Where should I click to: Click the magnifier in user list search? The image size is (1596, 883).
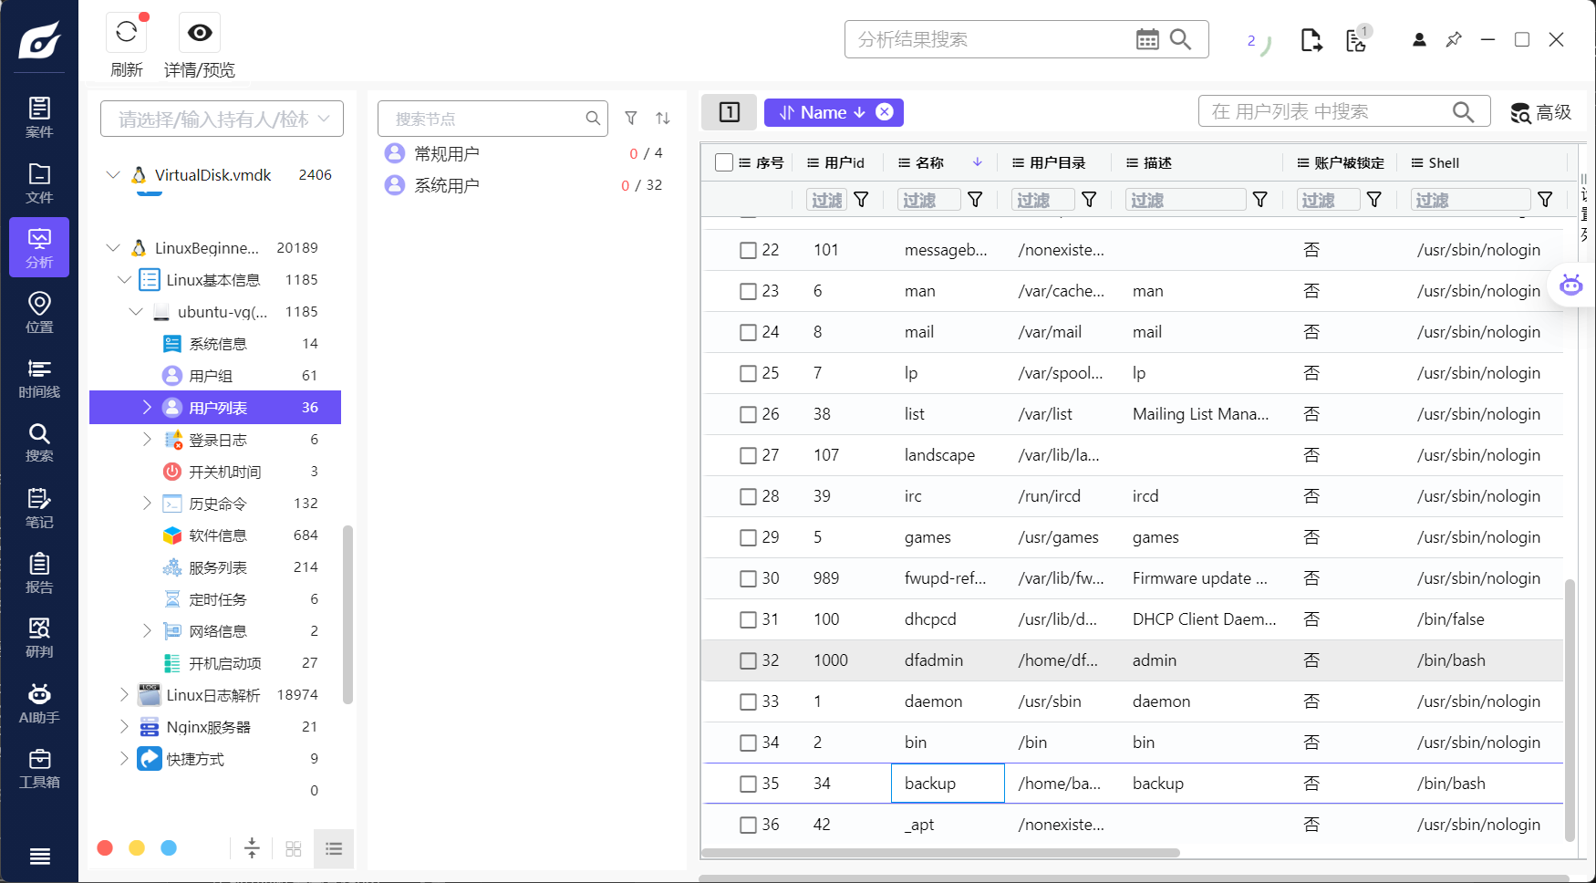1463,111
